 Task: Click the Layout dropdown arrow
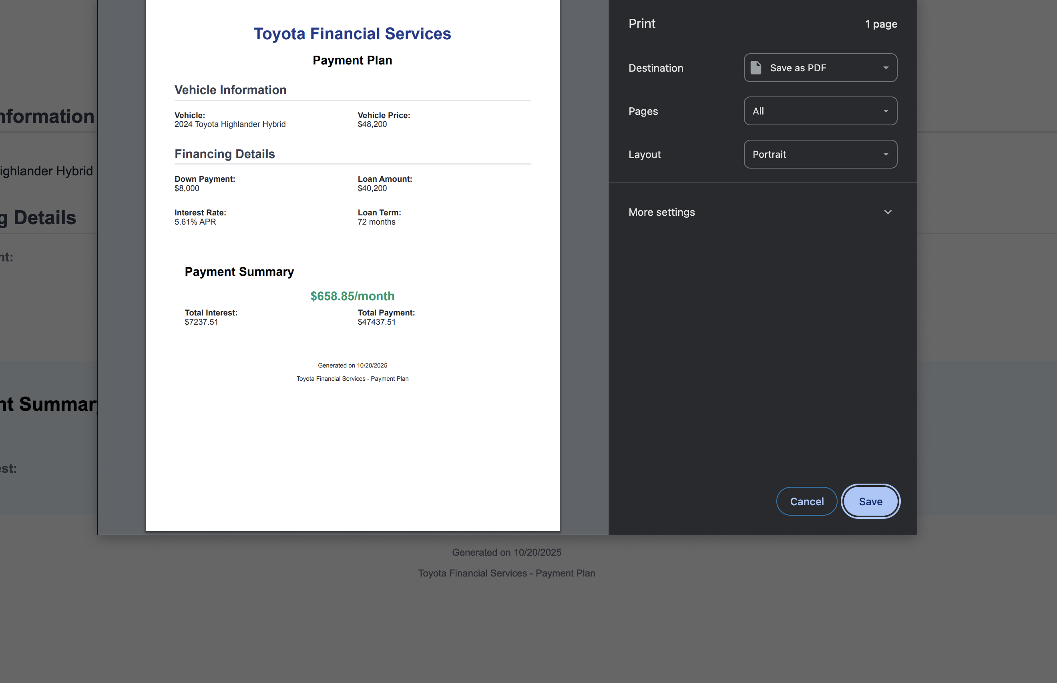(x=885, y=155)
